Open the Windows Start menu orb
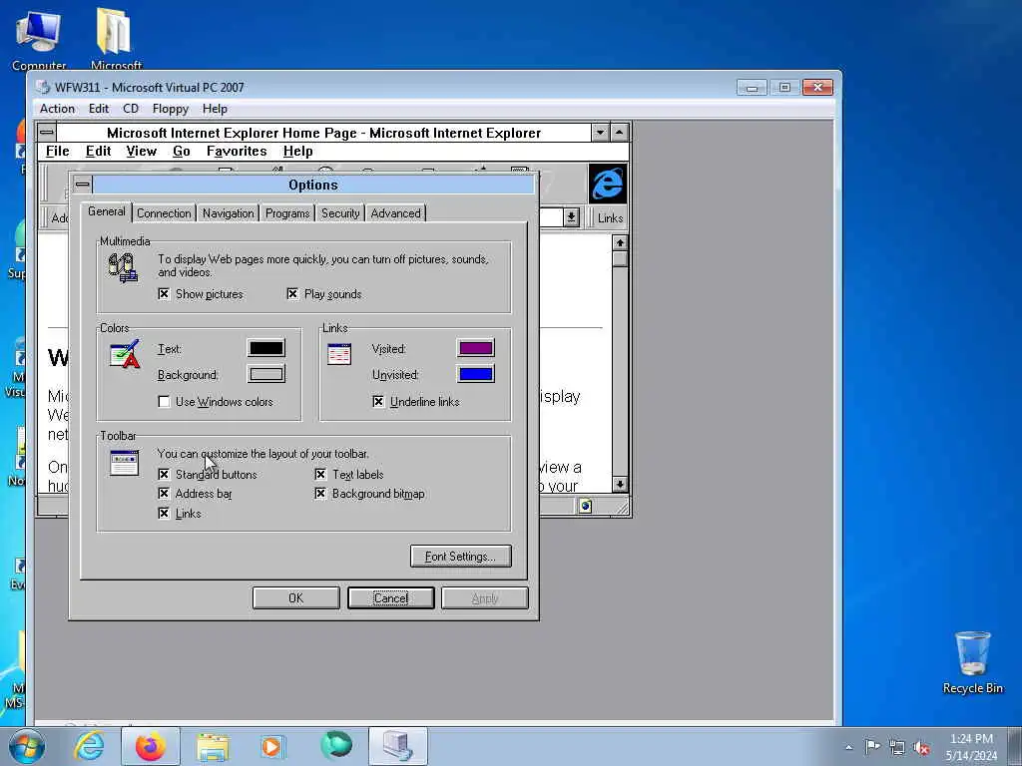 click(x=27, y=746)
